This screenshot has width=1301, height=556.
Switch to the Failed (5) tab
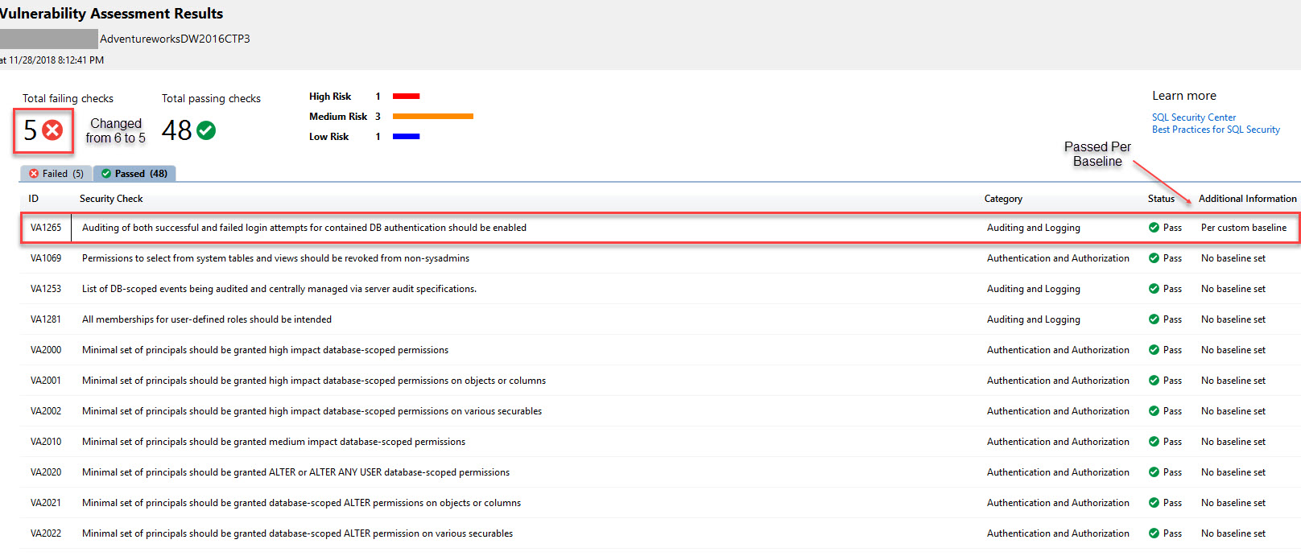56,174
